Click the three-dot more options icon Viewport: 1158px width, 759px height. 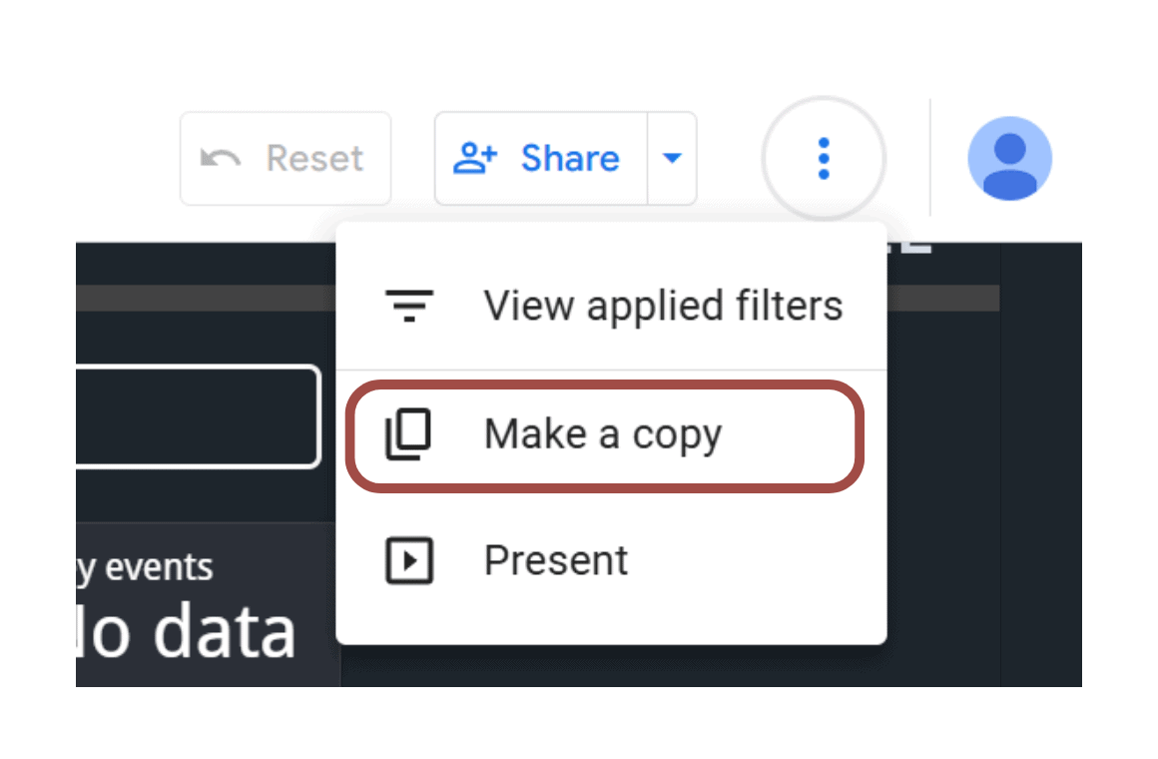pos(824,159)
